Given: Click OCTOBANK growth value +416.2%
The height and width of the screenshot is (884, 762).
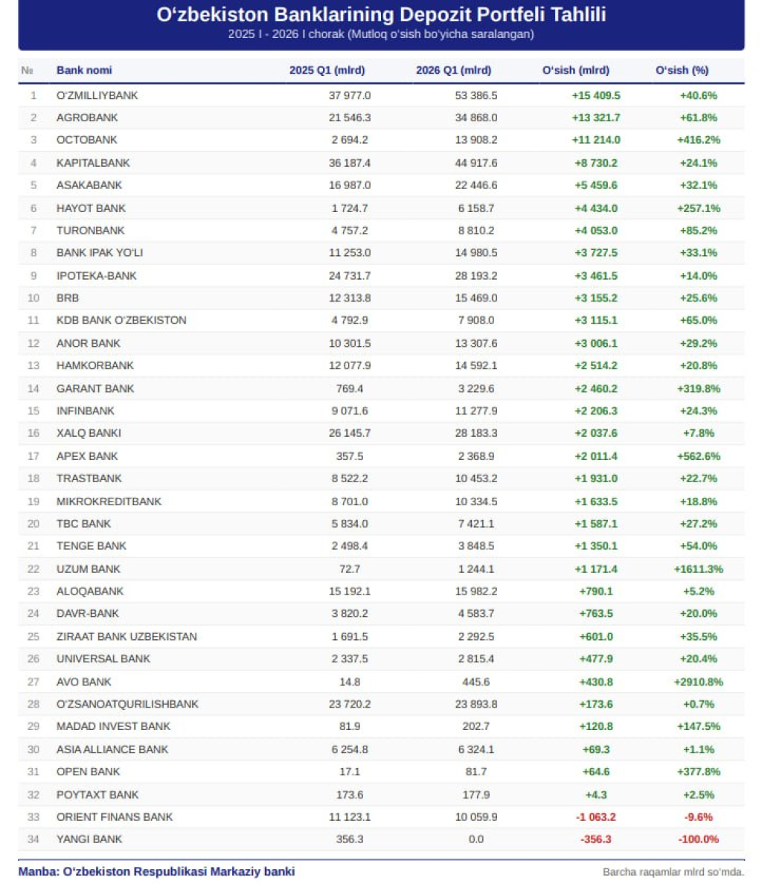Looking at the screenshot, I should click(x=698, y=140).
